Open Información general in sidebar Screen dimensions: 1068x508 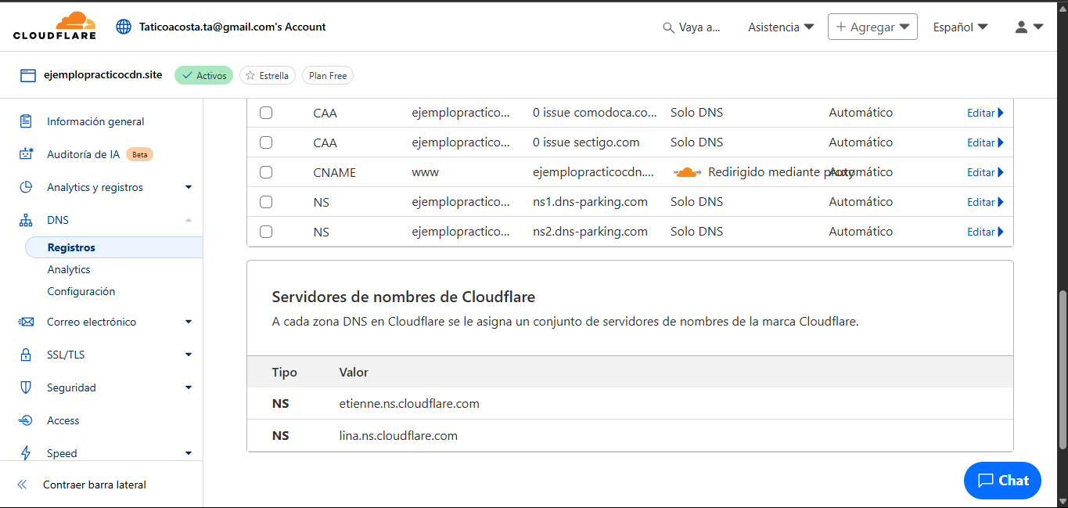[x=95, y=121]
